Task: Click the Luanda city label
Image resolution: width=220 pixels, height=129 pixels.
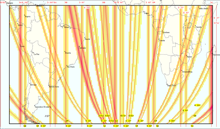Action: [x=162, y=41]
